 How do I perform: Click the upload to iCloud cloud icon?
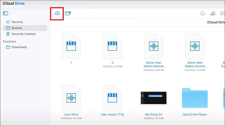pos(57,13)
